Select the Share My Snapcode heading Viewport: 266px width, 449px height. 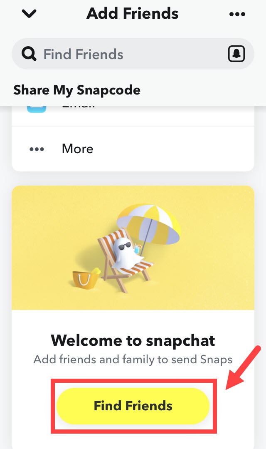tap(77, 90)
